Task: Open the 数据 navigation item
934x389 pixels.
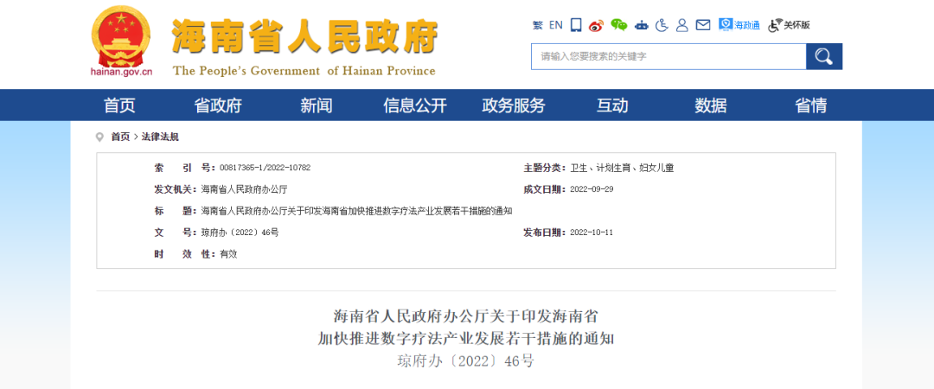Action: [711, 105]
